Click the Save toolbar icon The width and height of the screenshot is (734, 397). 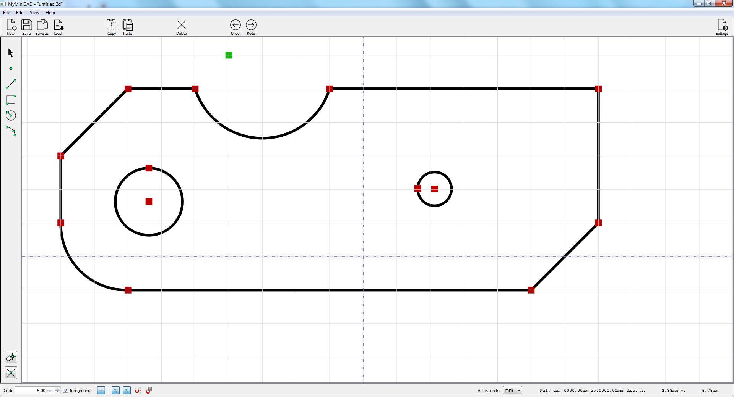(x=26, y=27)
